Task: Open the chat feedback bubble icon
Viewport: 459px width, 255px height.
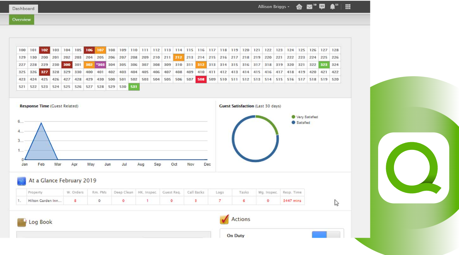Action: tap(322, 7)
